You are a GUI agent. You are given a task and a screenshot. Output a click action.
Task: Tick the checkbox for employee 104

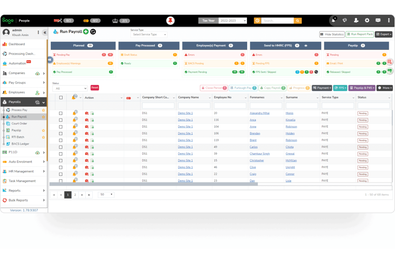coord(61,127)
